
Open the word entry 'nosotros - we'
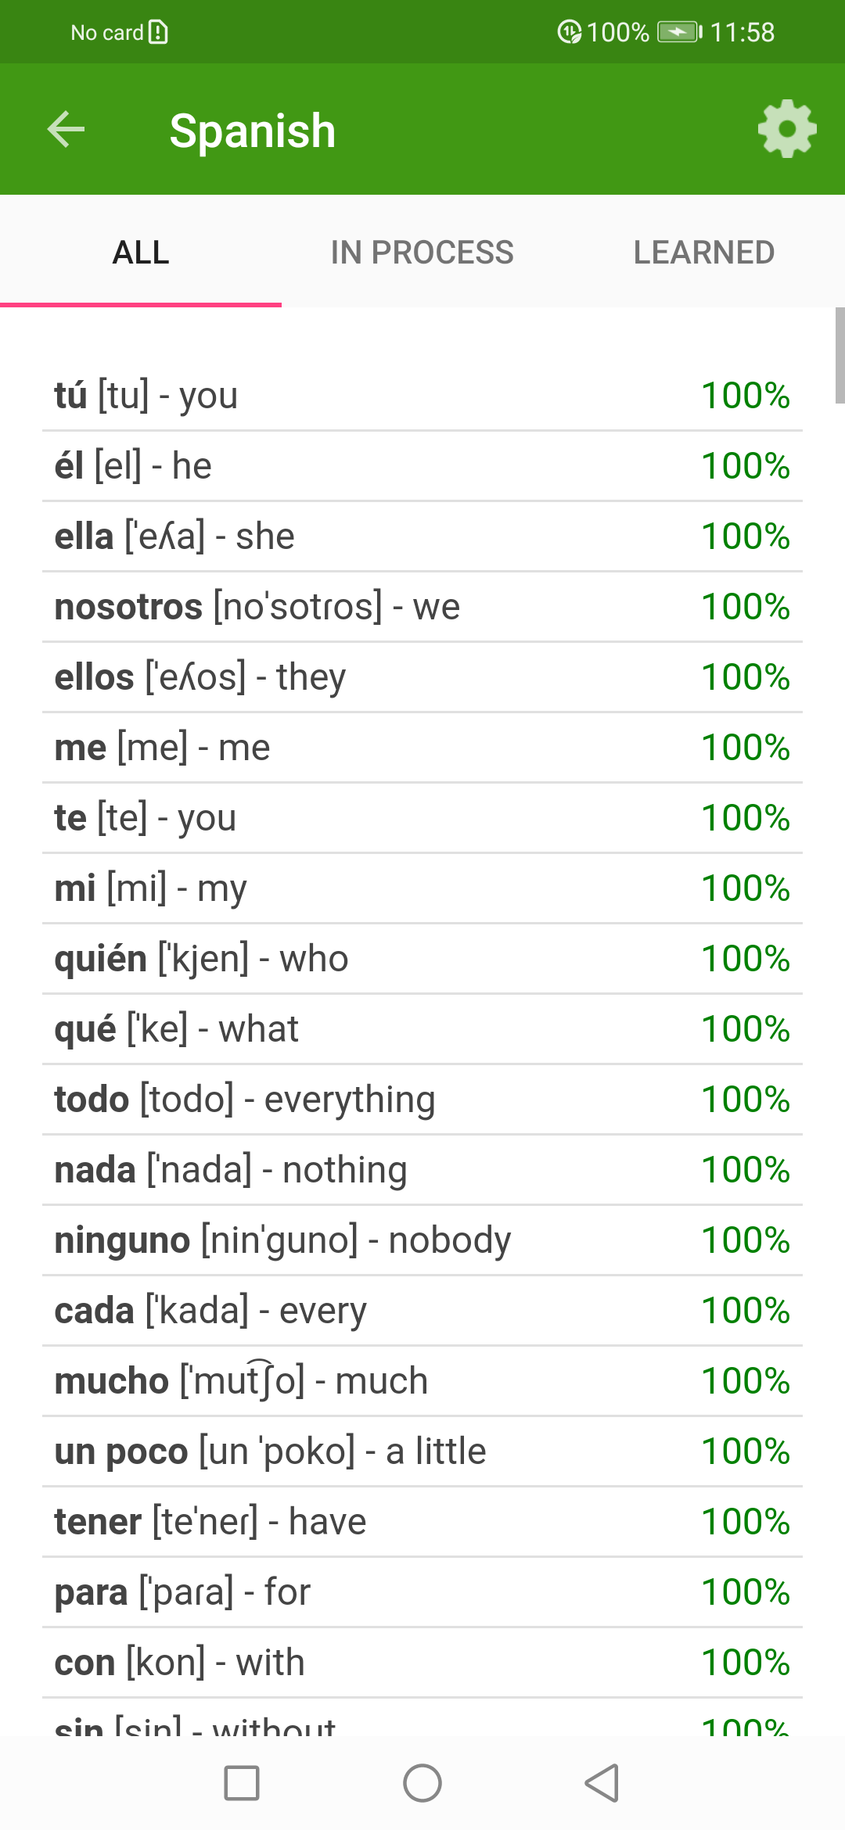[422, 607]
